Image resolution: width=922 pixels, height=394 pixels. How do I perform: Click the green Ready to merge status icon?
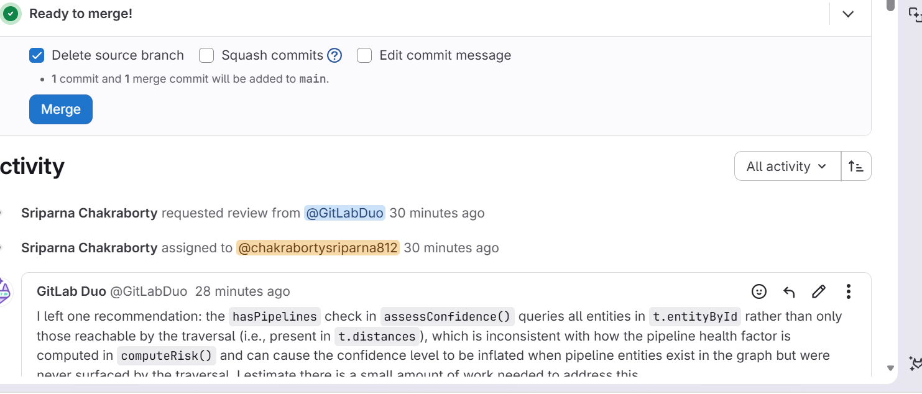11,14
